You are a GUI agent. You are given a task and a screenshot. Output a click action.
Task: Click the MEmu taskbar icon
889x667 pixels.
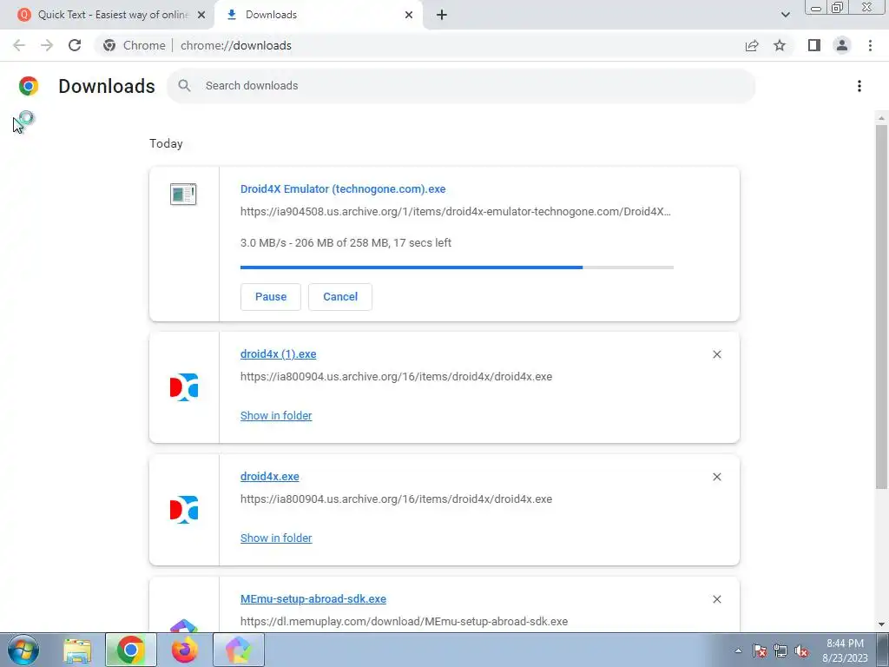(239, 650)
